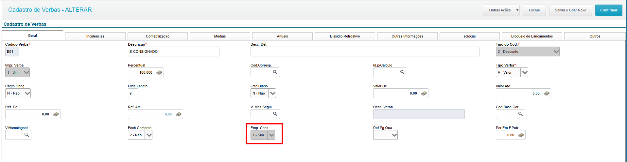Switch to the Incidencias tab

coord(95,36)
